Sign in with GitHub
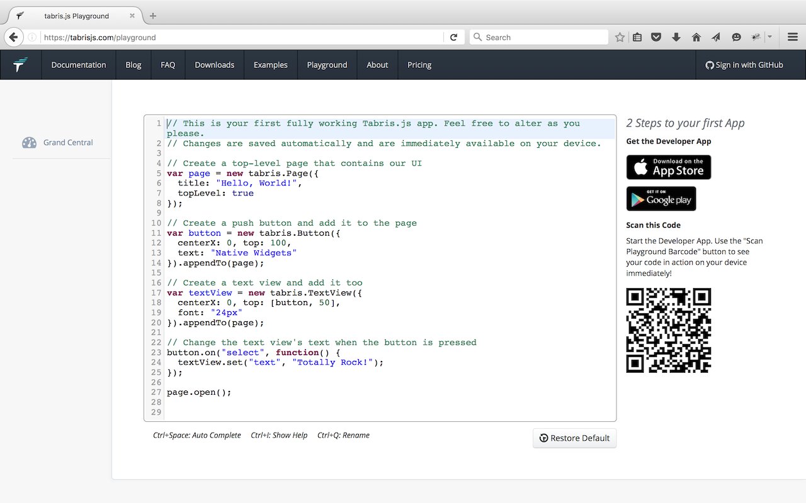806x503 pixels. [x=744, y=65]
